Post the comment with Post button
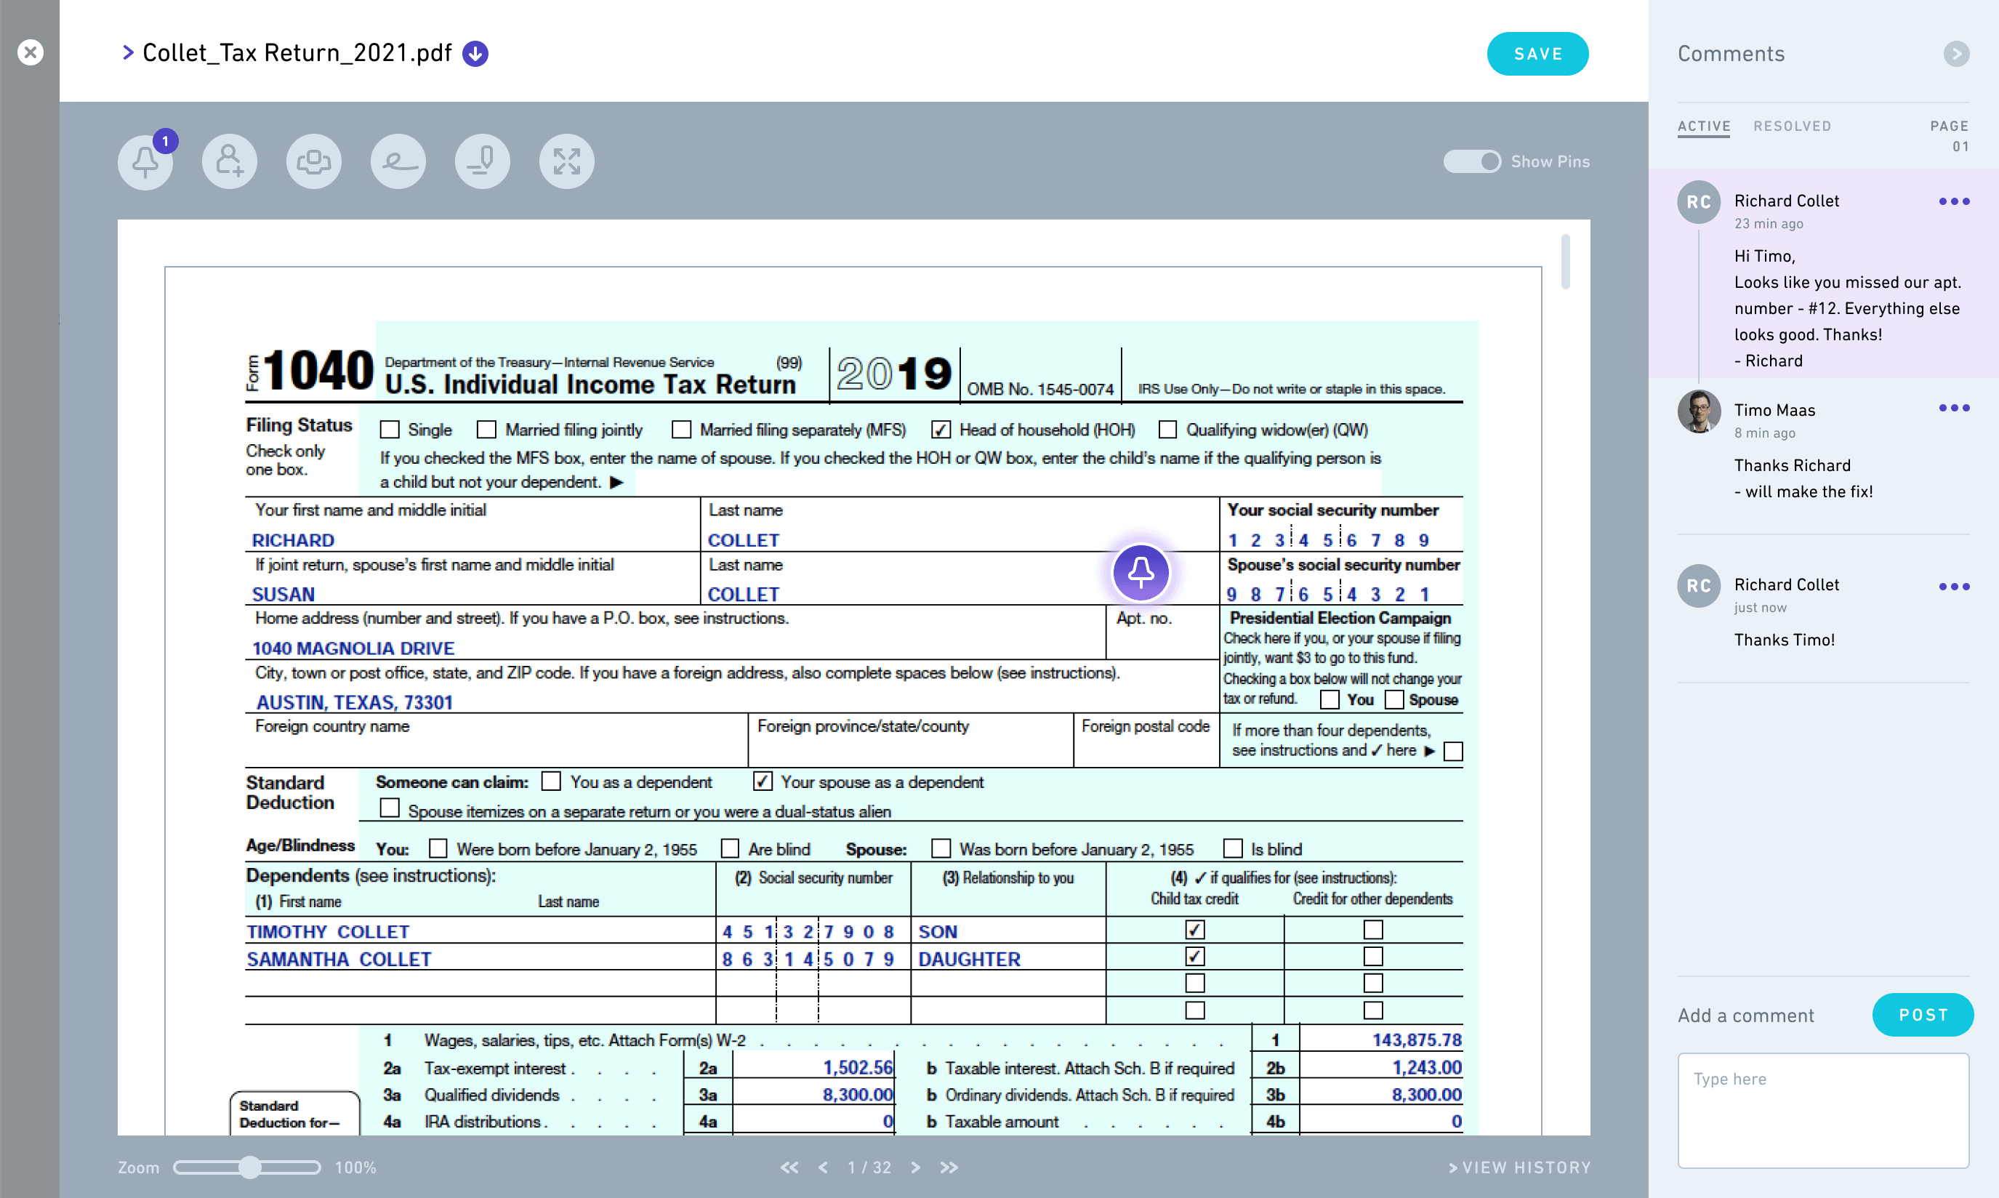Viewport: 1999px width, 1198px height. tap(1923, 1015)
